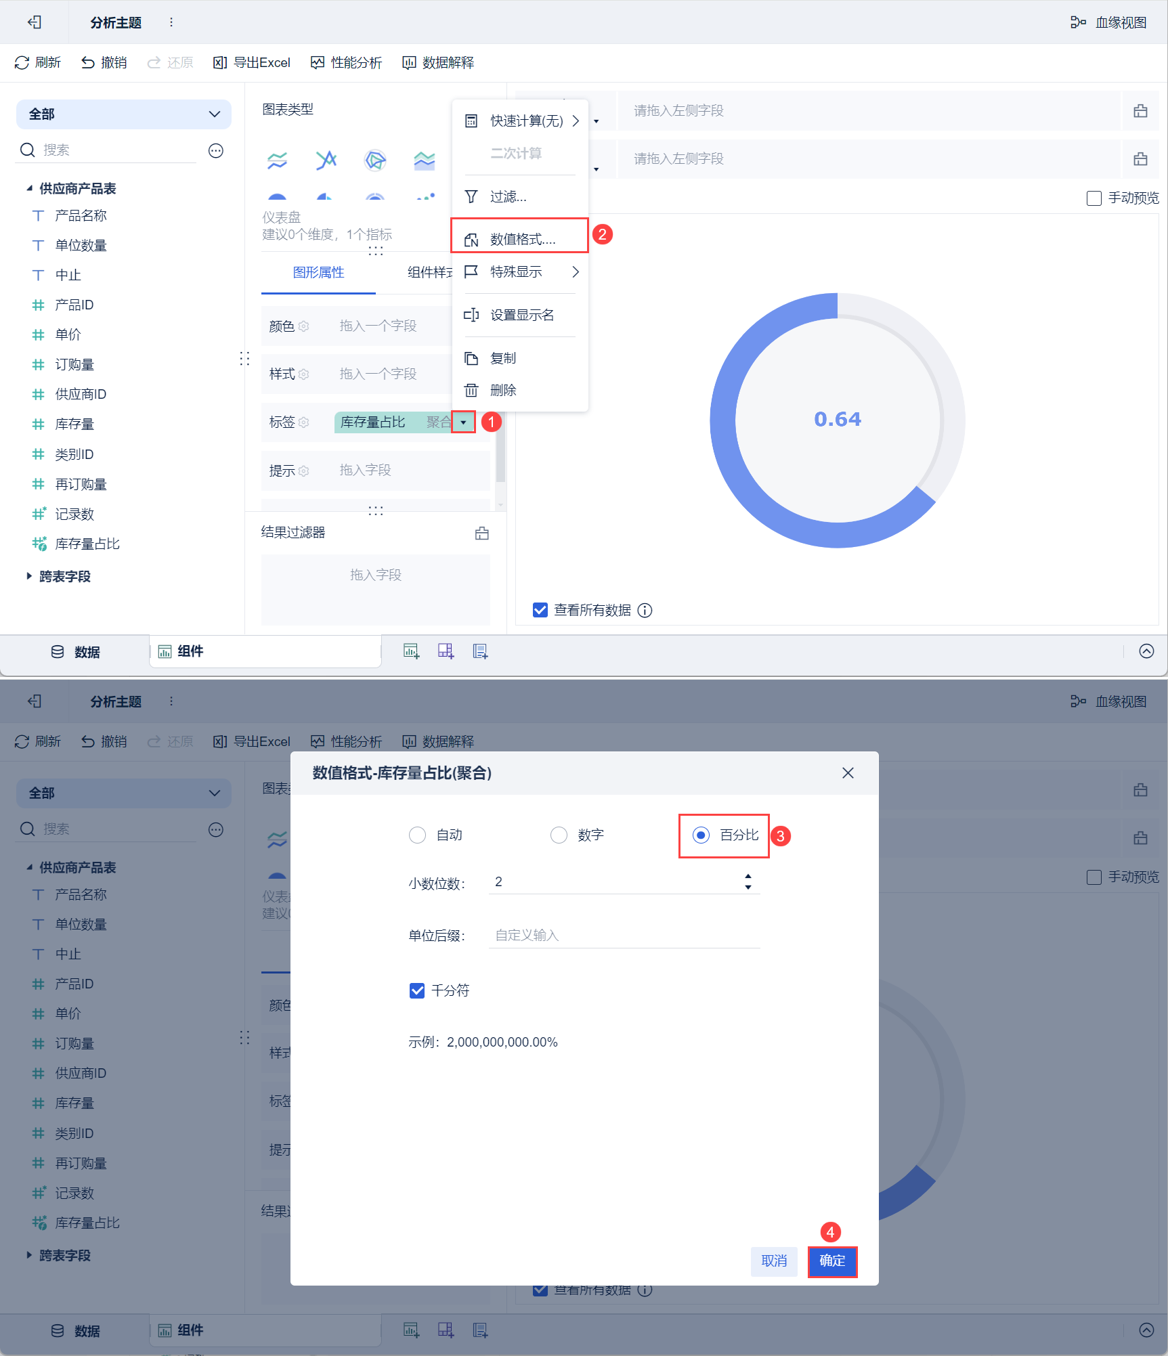This screenshot has width=1168, height=1356.
Task: Click the 确定 button in dialog
Action: coord(832,1261)
